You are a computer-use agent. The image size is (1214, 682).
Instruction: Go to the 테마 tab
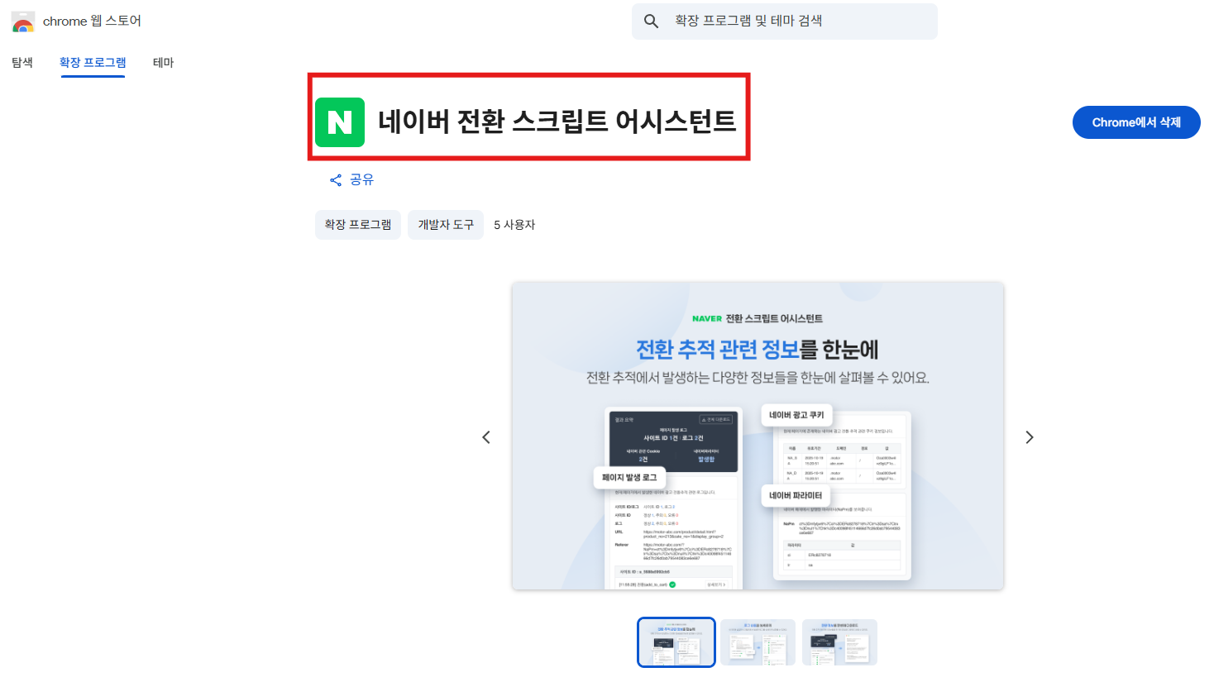point(164,63)
